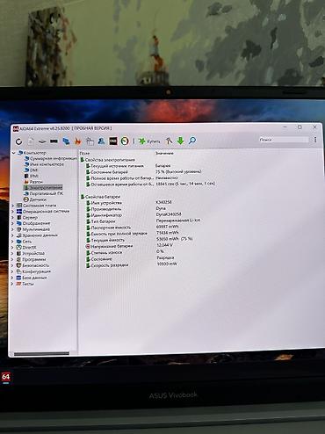
Task: Expand the Отображение node arrow
Action: click(x=12, y=223)
